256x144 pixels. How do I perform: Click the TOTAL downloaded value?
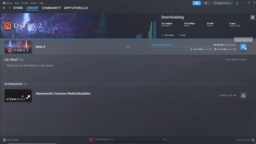(x=210, y=23)
